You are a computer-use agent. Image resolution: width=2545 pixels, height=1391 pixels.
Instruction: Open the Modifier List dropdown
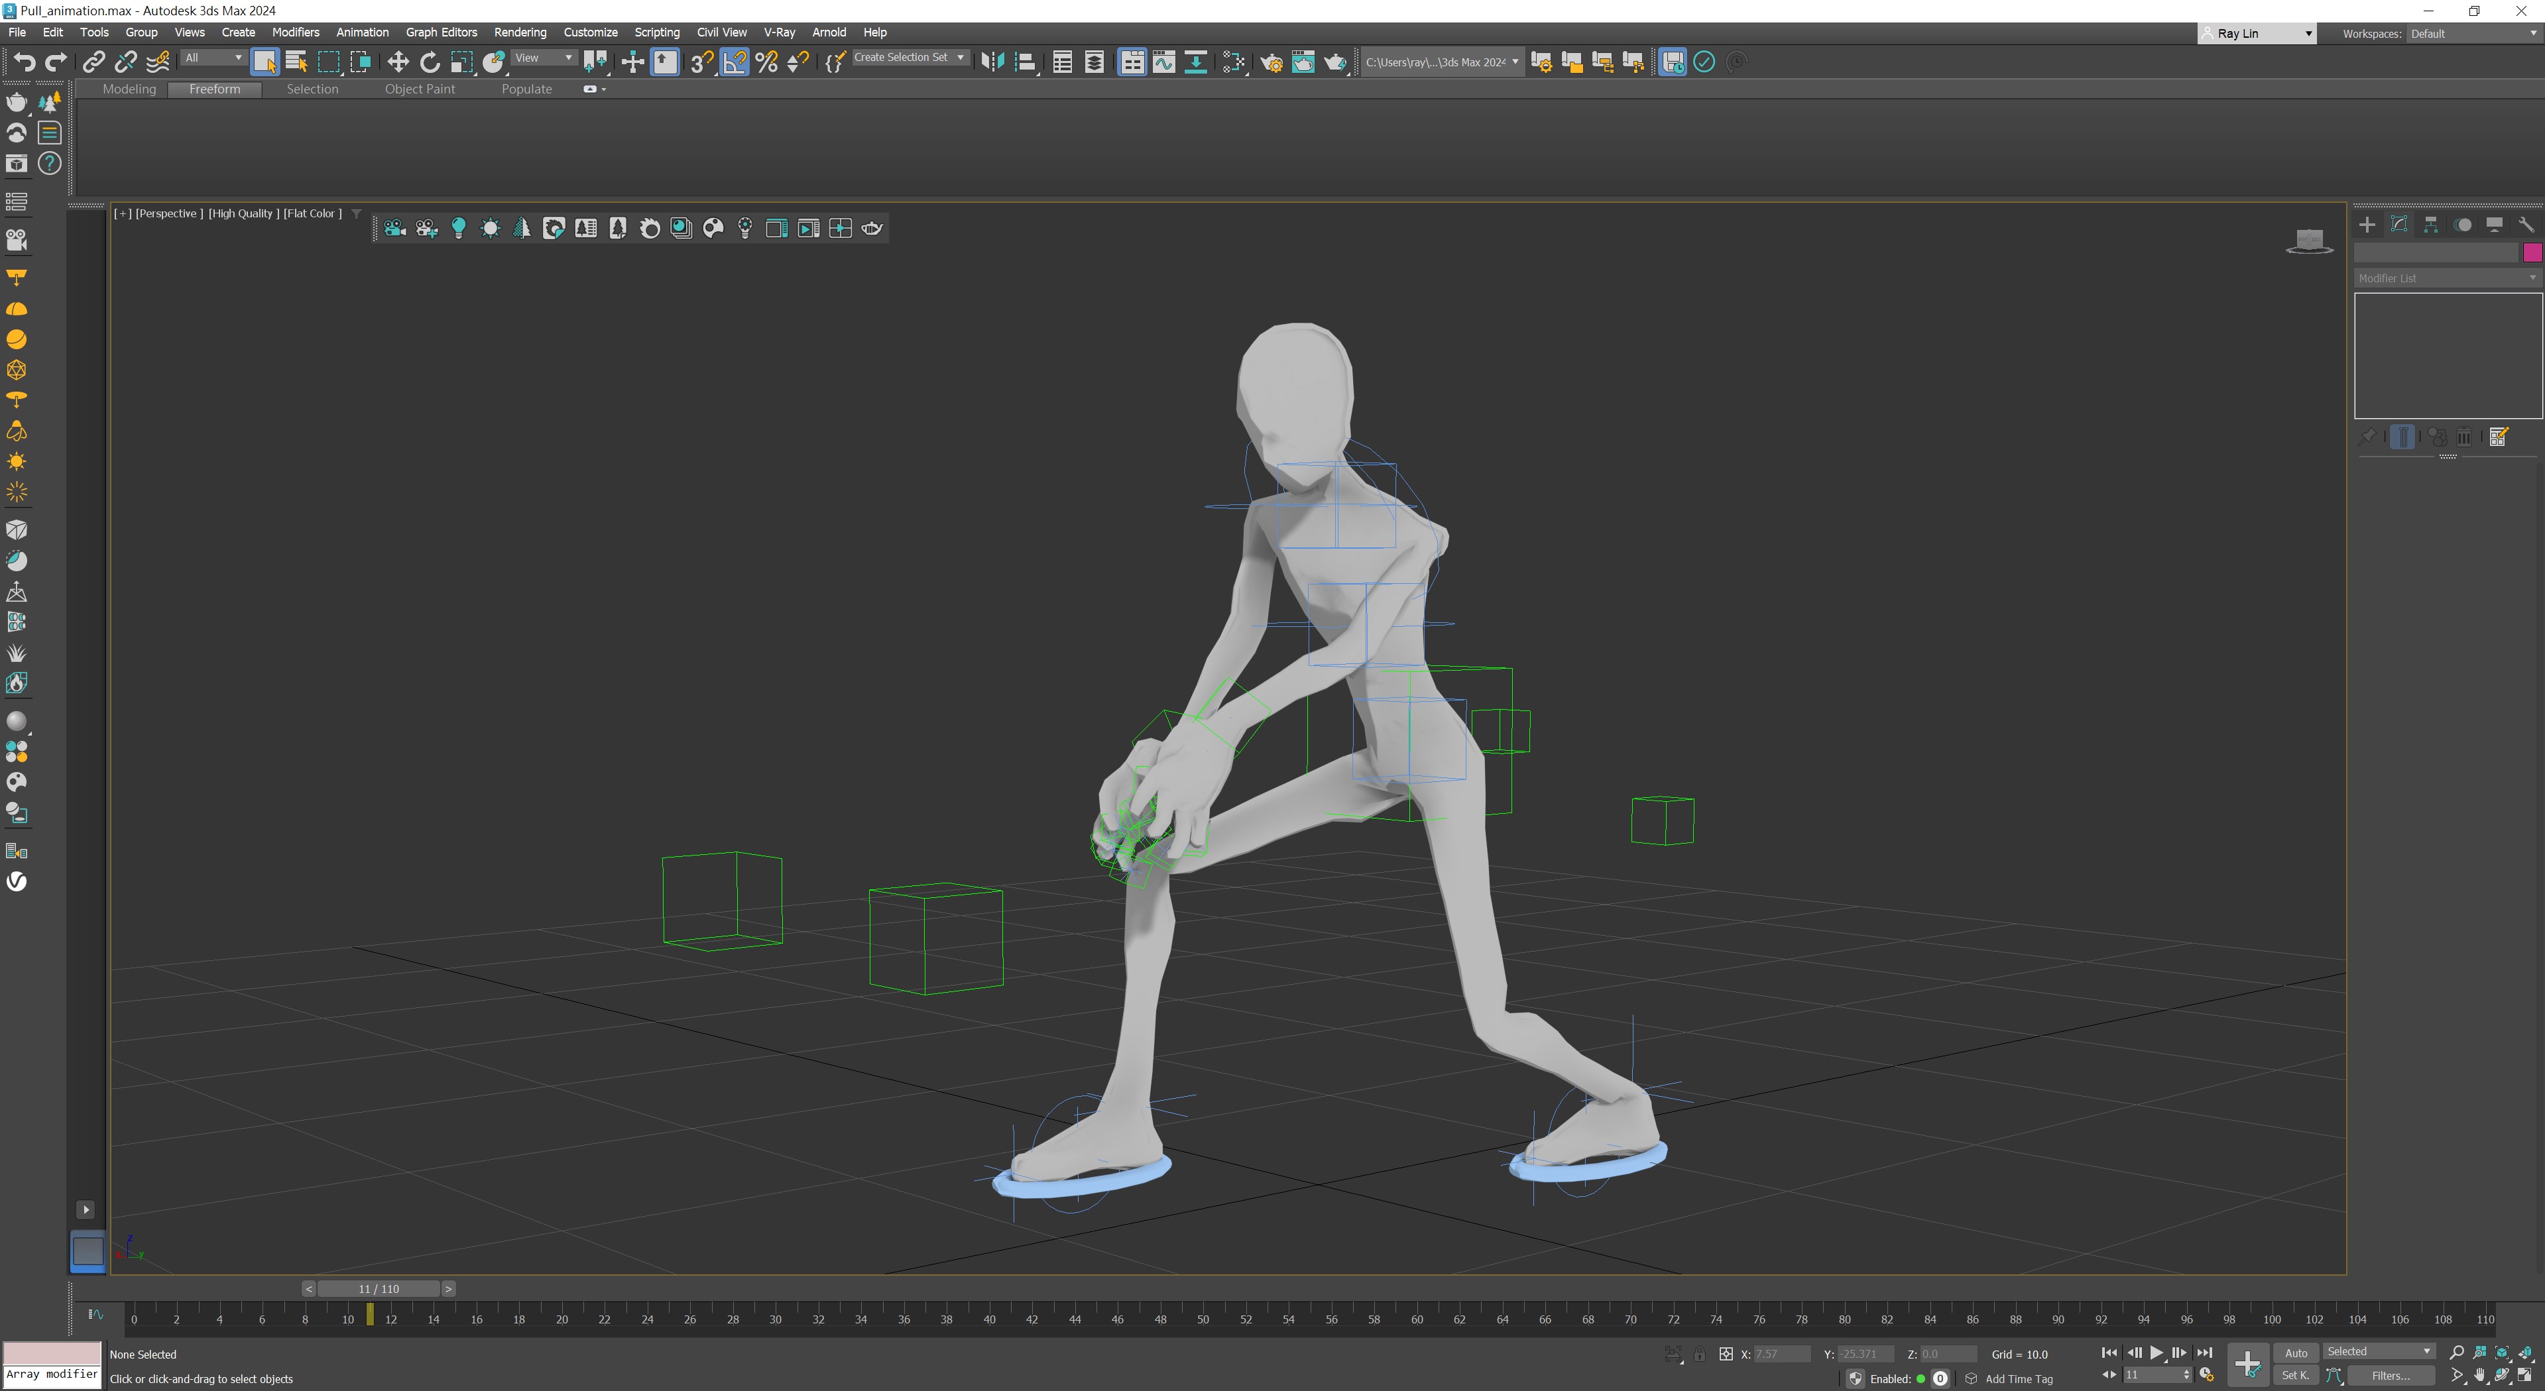click(2446, 278)
